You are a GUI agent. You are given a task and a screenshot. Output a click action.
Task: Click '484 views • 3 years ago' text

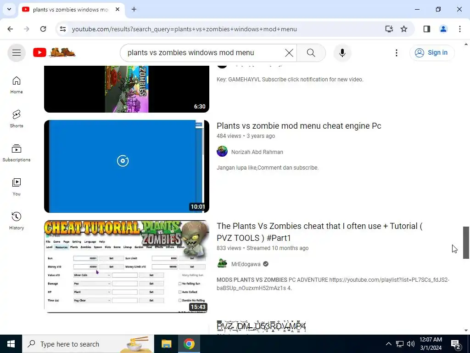click(x=246, y=136)
